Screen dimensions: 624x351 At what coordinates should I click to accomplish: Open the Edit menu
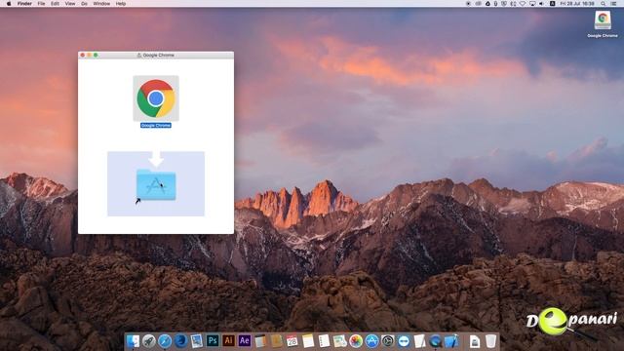click(55, 4)
